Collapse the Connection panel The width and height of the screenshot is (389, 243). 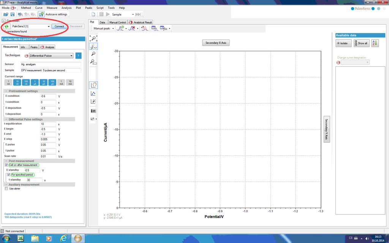click(4, 21)
